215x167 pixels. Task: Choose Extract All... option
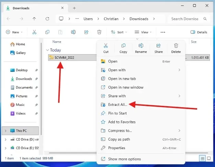(x=141, y=104)
